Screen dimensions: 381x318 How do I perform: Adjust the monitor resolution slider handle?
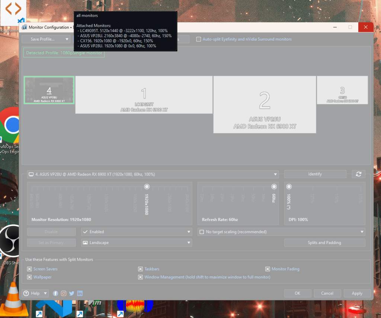(x=147, y=187)
